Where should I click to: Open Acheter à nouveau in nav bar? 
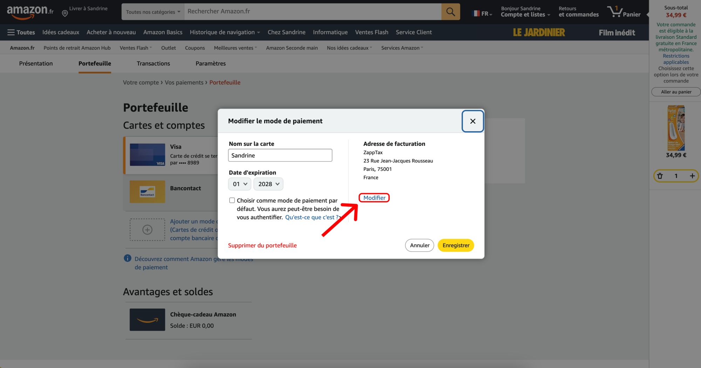pos(111,32)
